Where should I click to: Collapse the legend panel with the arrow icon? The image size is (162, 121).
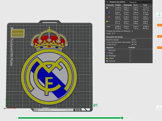[107, 2]
